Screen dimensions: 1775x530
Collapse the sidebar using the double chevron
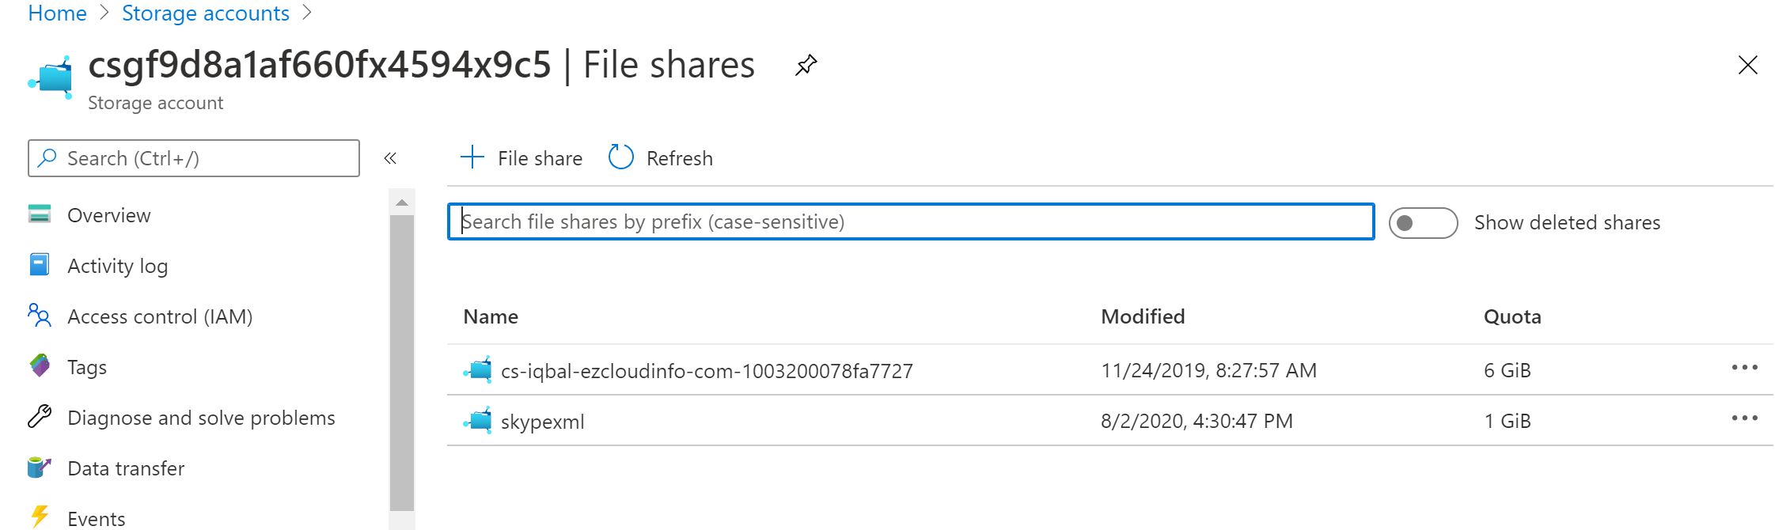[x=389, y=158]
